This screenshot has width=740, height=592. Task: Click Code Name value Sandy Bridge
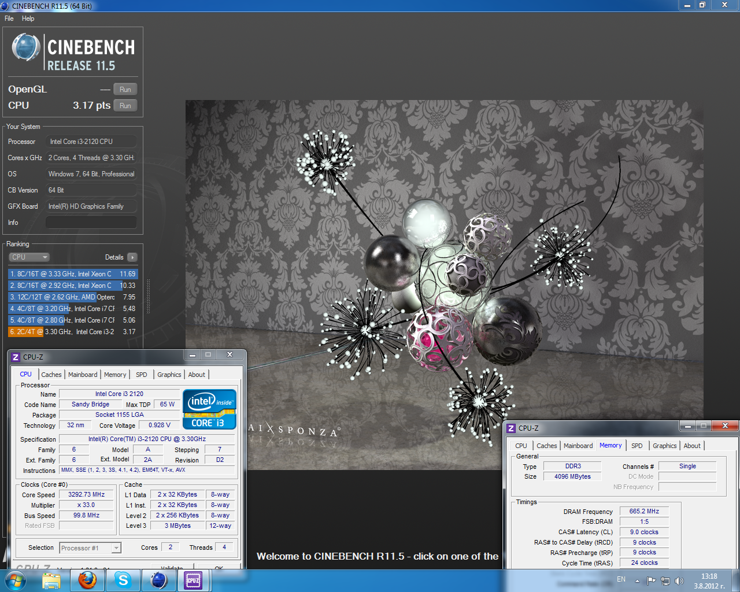(90, 405)
